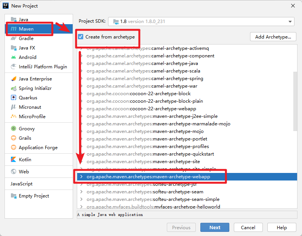Click the orange Grails icon
302x236 pixels.
coord(14,138)
